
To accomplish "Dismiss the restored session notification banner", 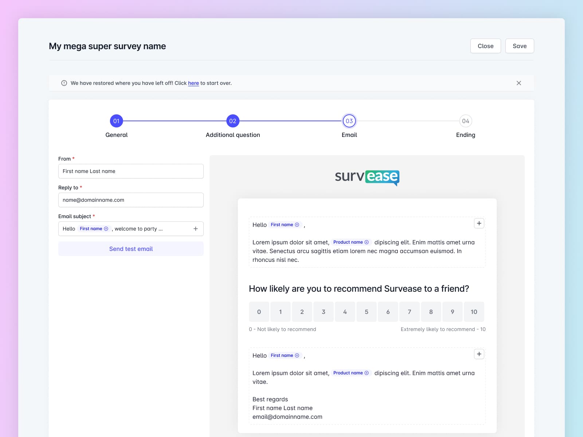I will pyautogui.click(x=519, y=83).
